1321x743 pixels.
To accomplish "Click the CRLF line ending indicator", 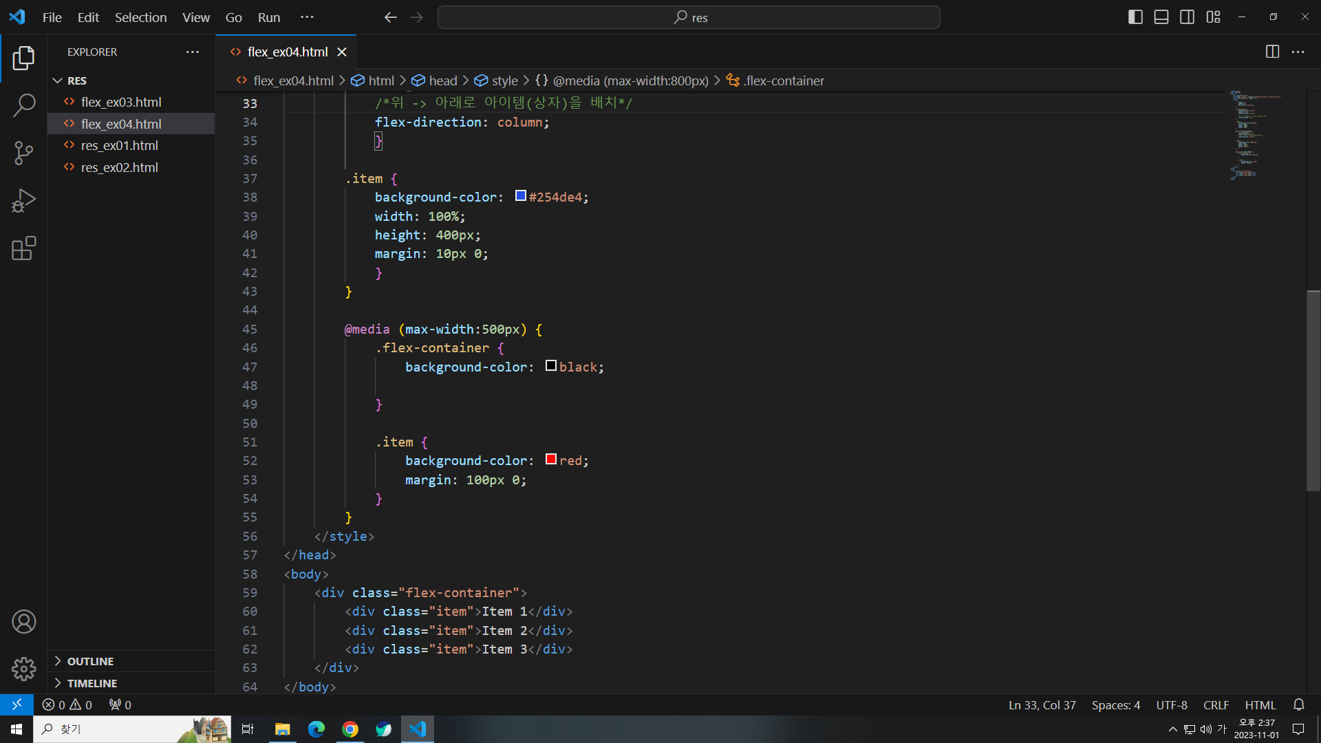I will pos(1216,705).
